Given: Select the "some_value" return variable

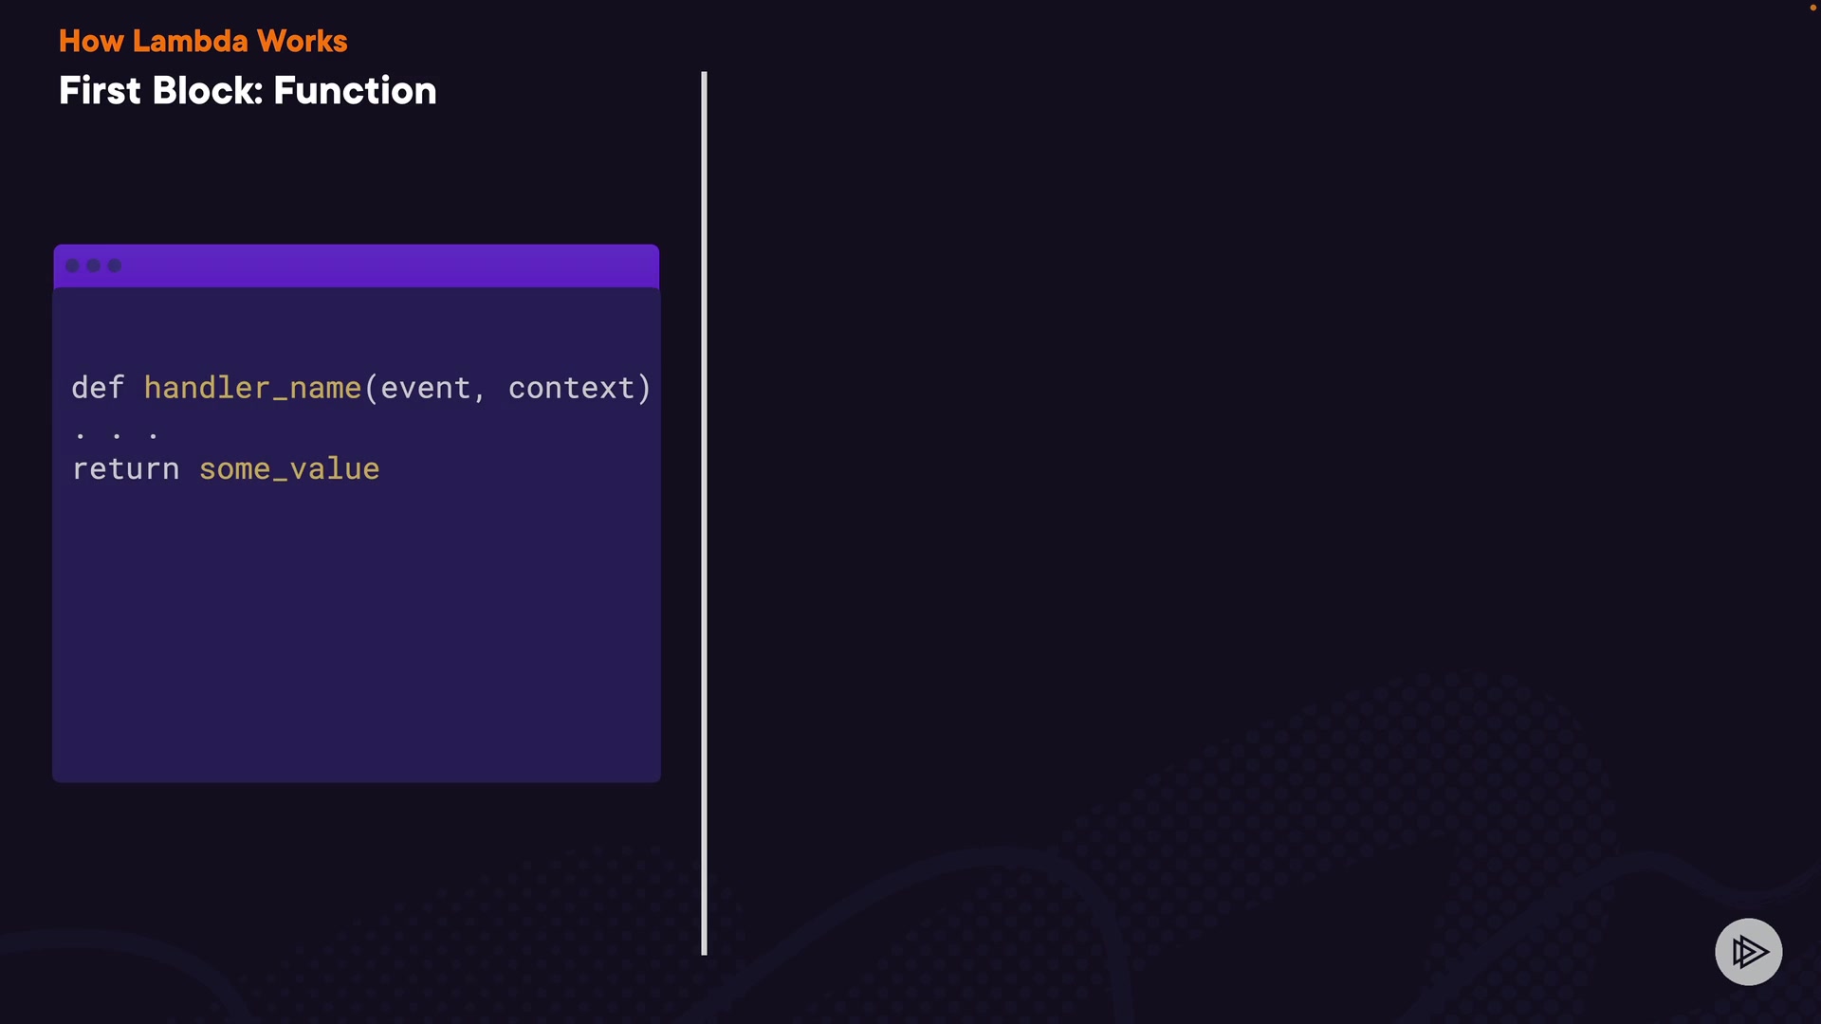Looking at the screenshot, I should [x=289, y=469].
